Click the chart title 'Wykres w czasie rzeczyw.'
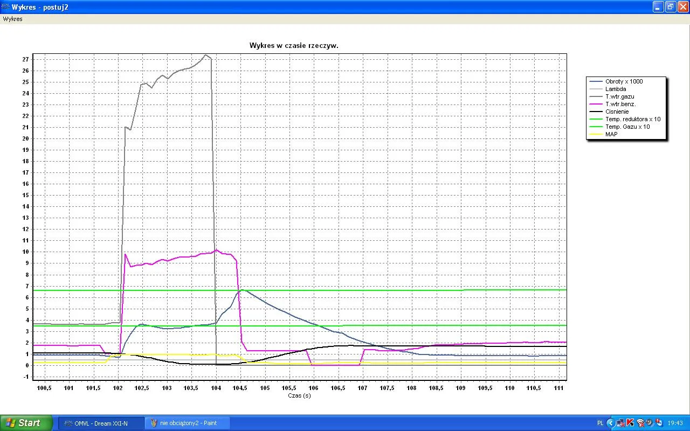690x431 pixels. [294, 46]
